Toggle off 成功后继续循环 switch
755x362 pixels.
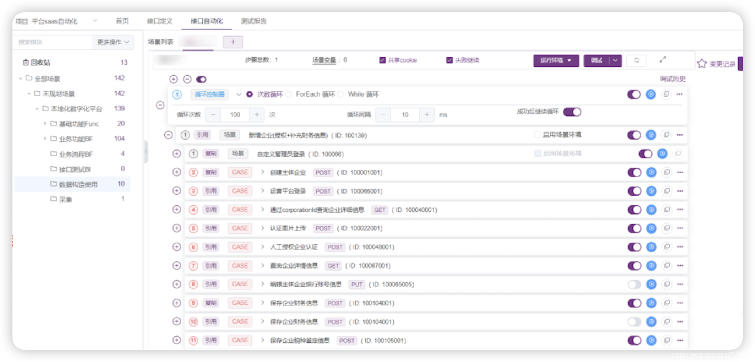coord(573,112)
